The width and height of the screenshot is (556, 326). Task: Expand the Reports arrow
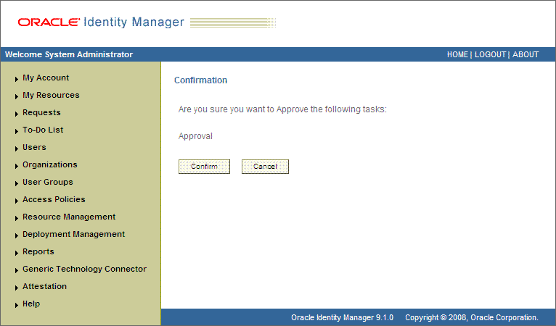[16, 253]
